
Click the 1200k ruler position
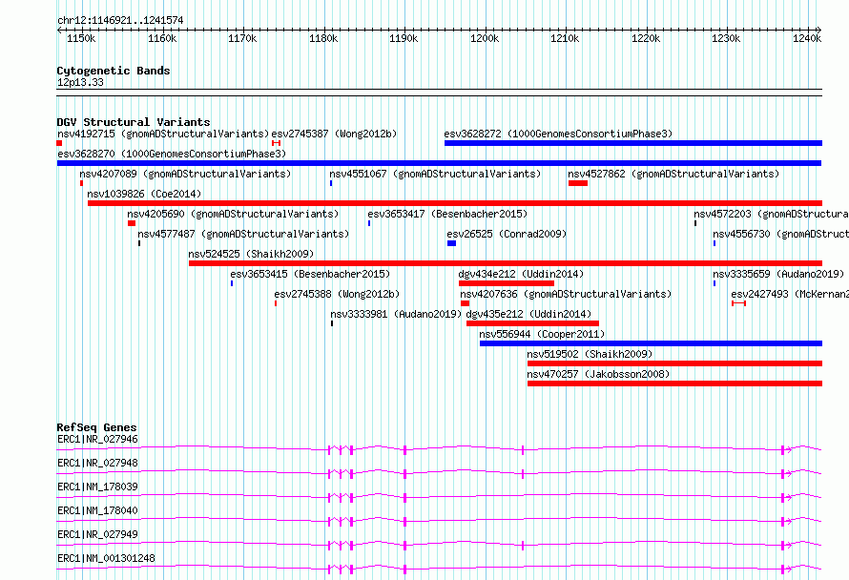(485, 38)
